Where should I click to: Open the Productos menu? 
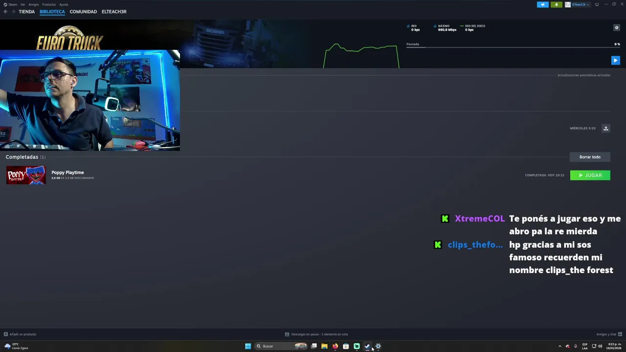pyautogui.click(x=49, y=4)
